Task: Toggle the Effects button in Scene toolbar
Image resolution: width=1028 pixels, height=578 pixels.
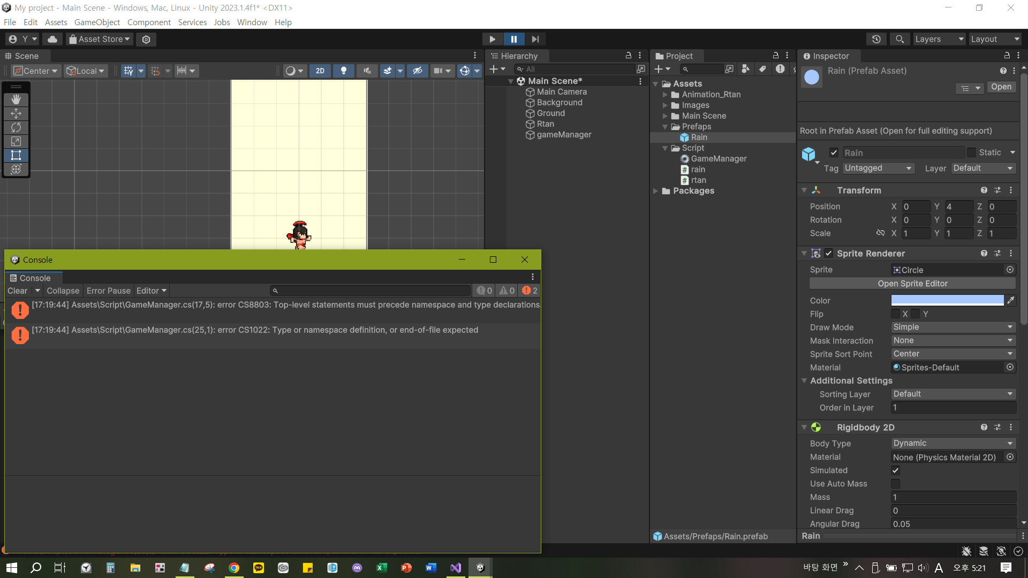Action: point(388,71)
